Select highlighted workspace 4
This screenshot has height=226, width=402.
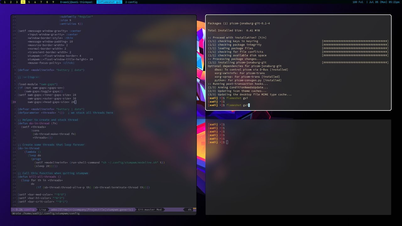tap(23, 2)
